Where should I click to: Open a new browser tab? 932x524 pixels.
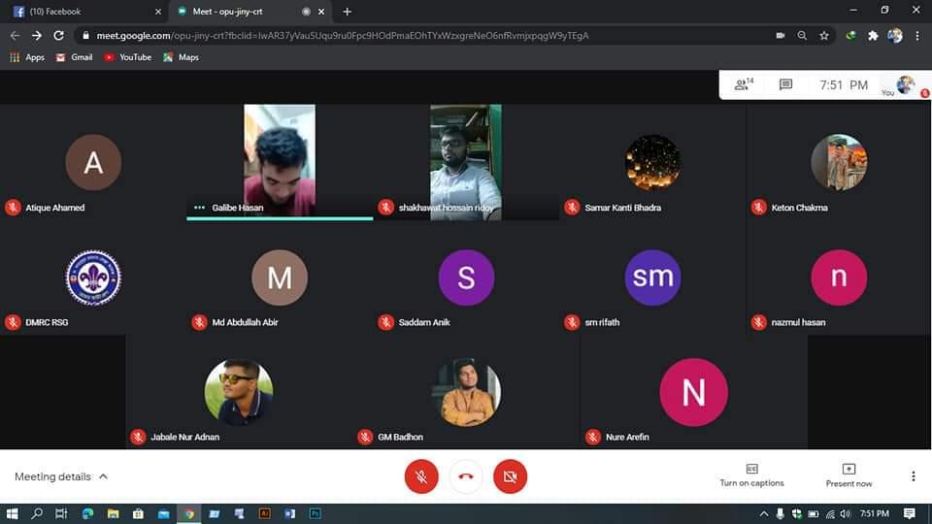[x=348, y=12]
